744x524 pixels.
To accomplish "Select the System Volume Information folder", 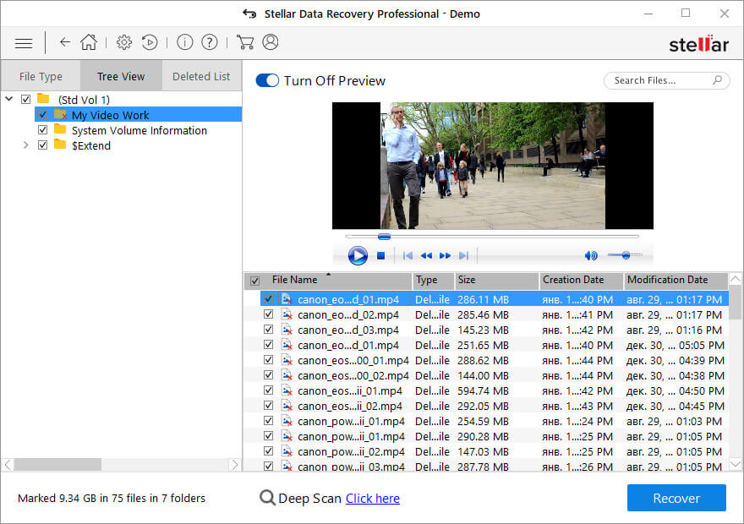I will (139, 130).
